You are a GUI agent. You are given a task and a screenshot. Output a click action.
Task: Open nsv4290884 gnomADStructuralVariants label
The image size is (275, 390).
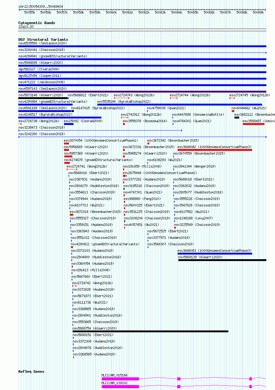(x=53, y=102)
